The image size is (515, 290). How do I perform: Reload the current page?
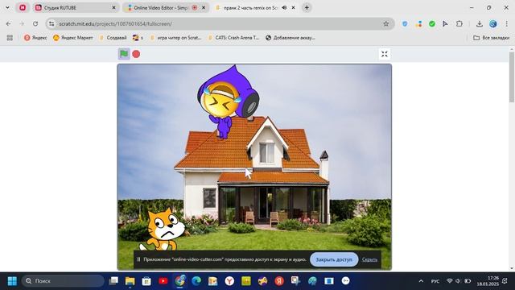[35, 23]
